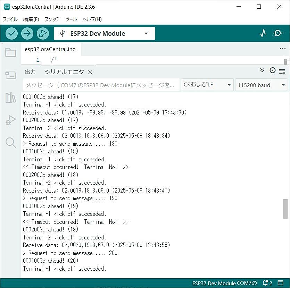Click the serial message input field
290x288 pixels.
coord(101,85)
